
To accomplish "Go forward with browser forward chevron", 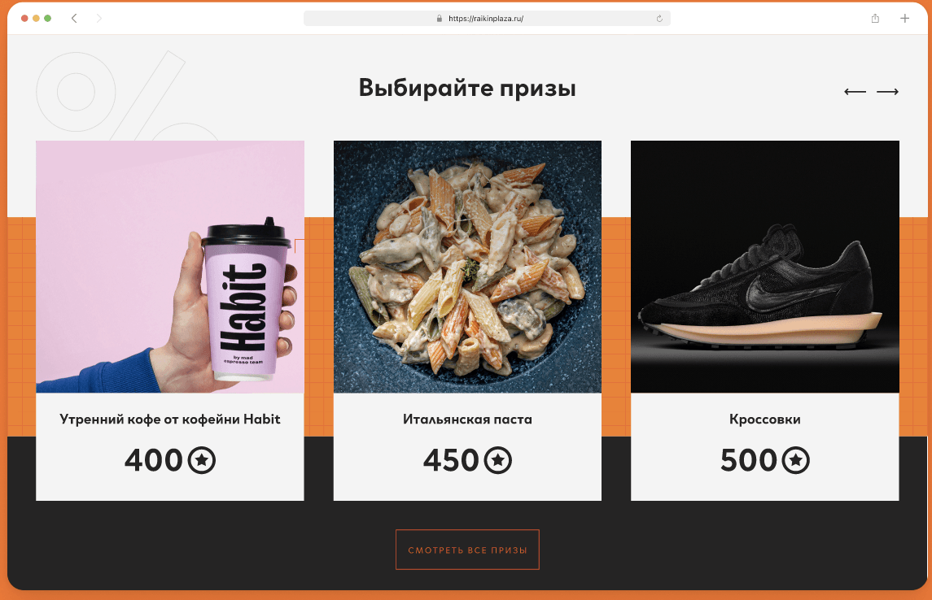I will (x=98, y=19).
